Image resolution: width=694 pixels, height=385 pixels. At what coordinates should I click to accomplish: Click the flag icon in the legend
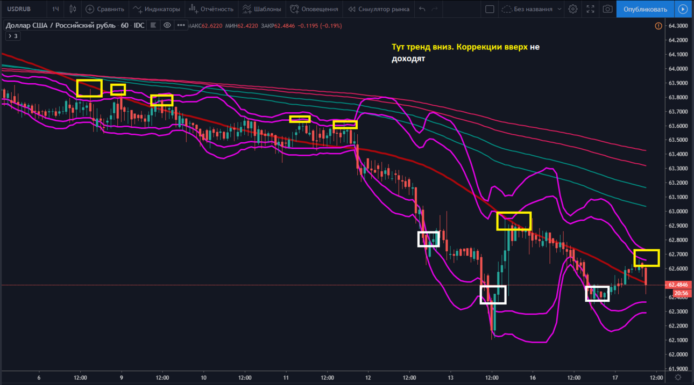pyautogui.click(x=154, y=25)
